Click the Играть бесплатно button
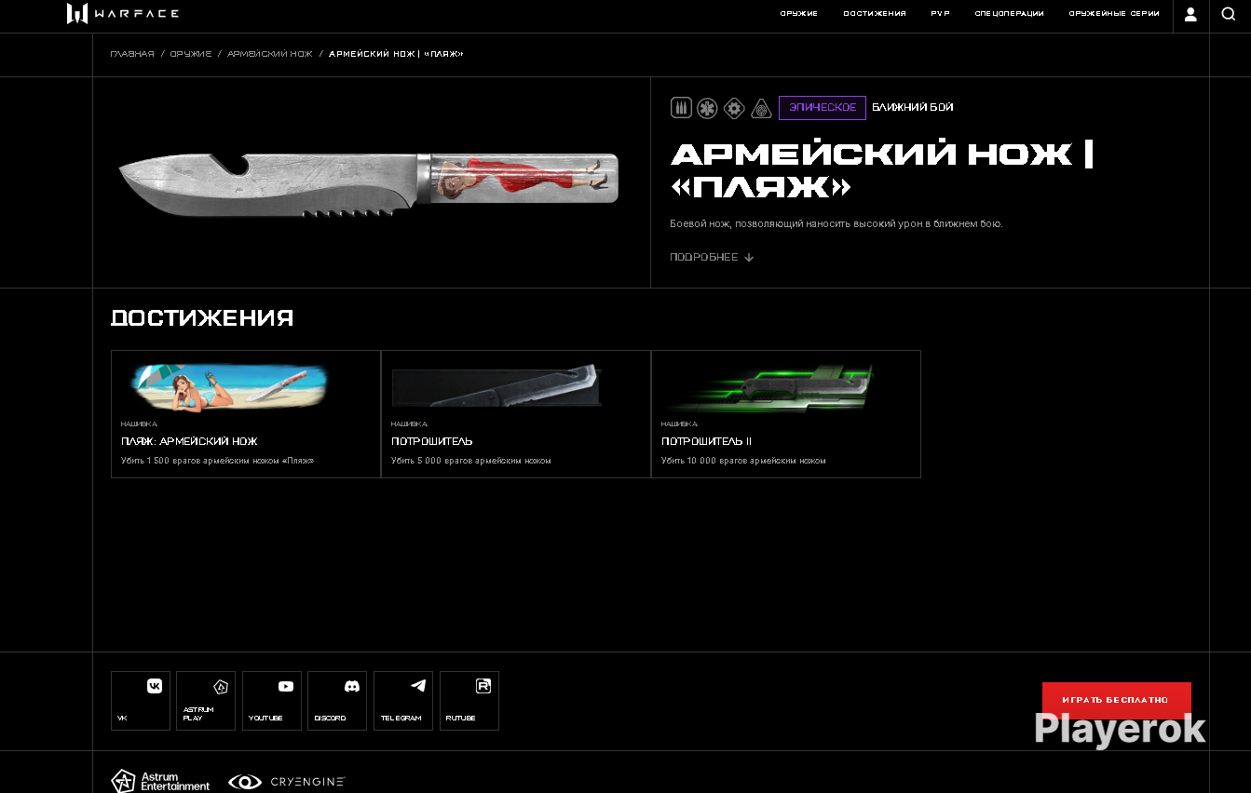The image size is (1251, 793). tap(1116, 700)
